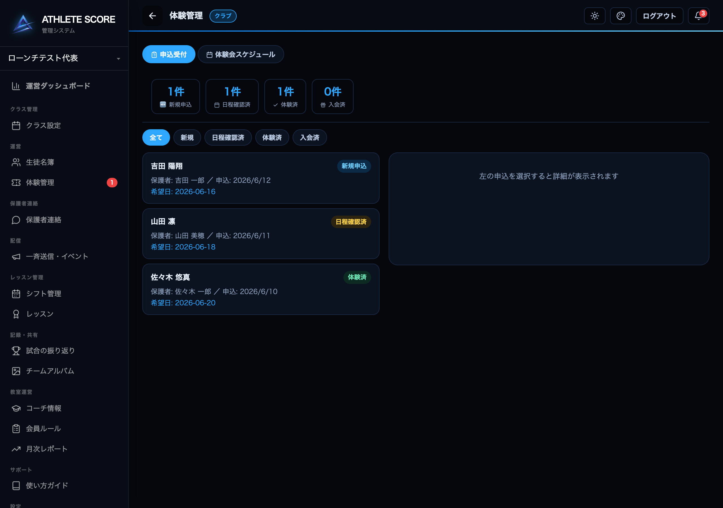Click the 希望日: 2026-06-16 text
The image size is (723, 508).
point(183,192)
